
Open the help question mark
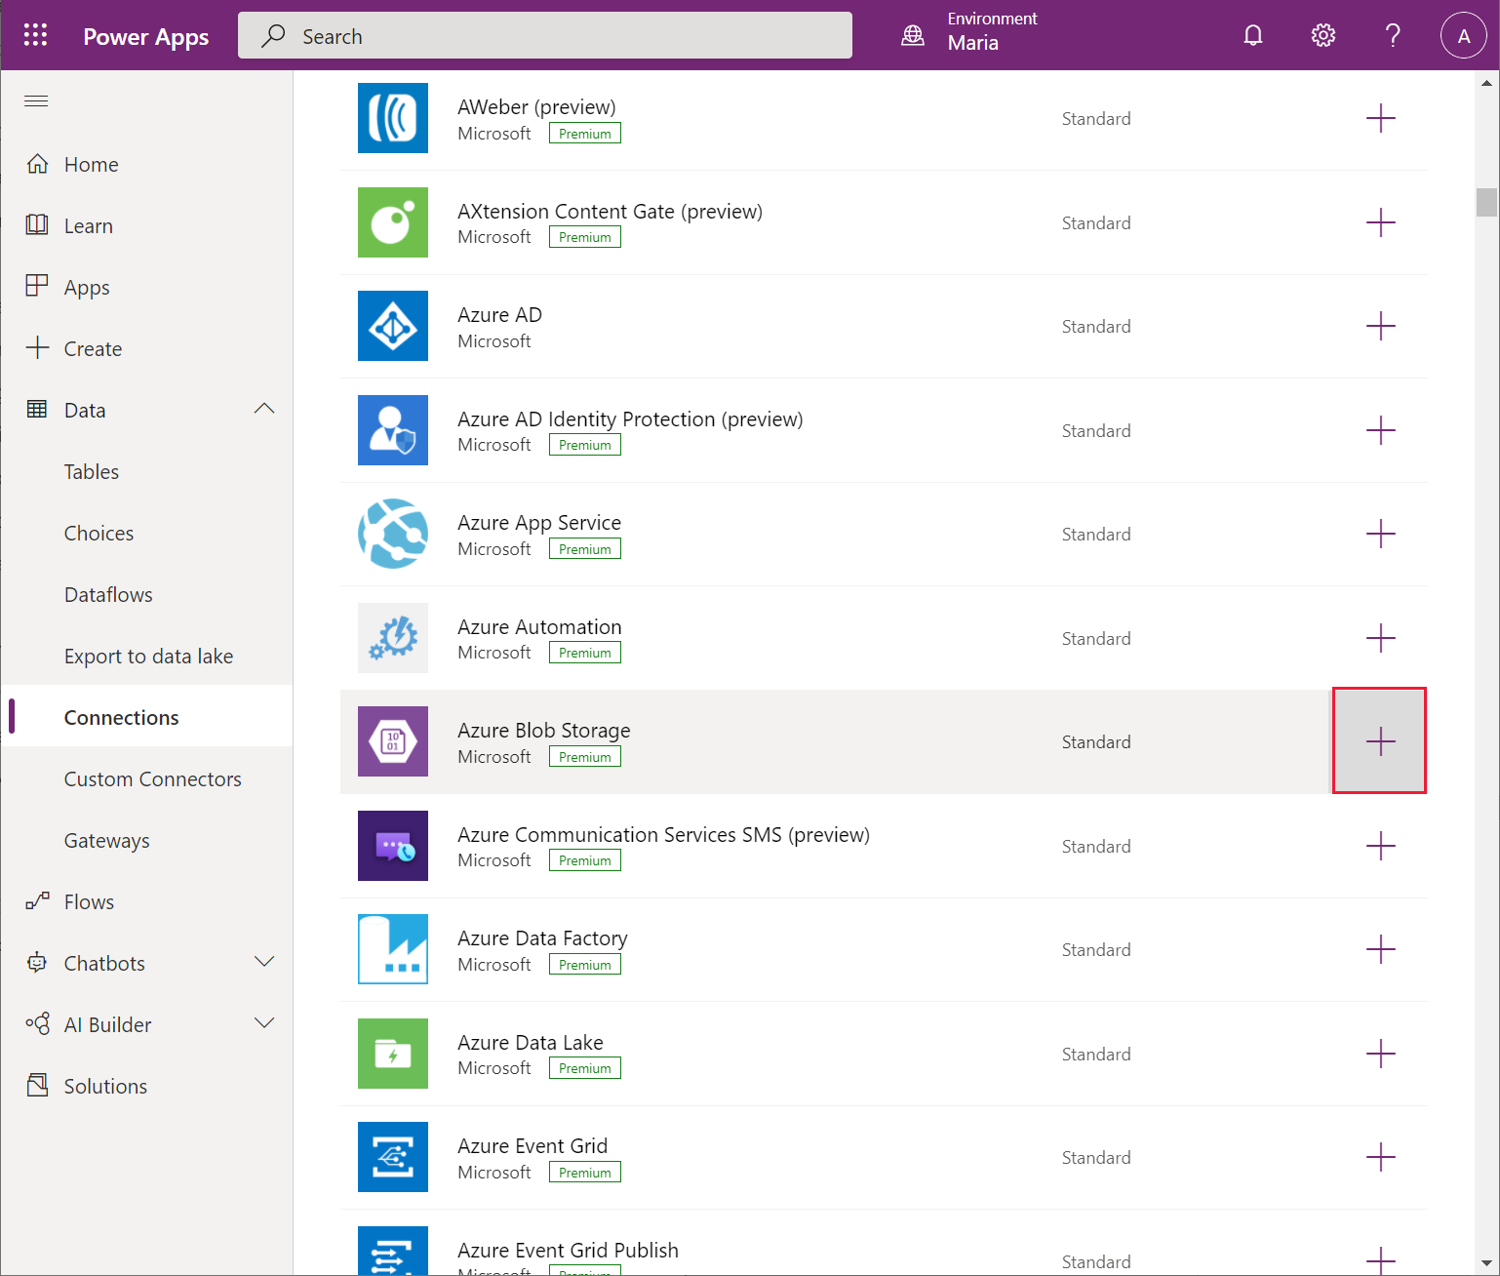click(x=1393, y=35)
